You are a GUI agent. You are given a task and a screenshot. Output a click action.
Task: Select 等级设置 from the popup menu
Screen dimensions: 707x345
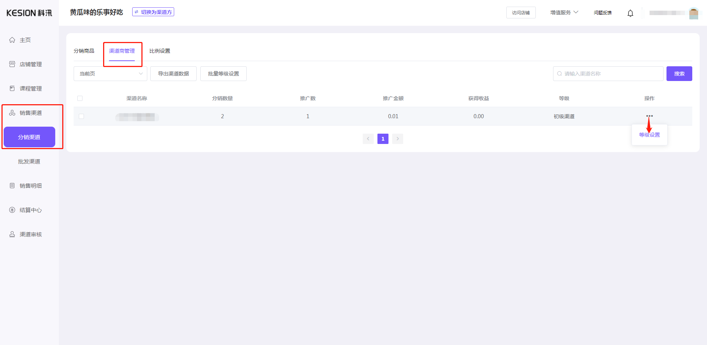coord(649,135)
